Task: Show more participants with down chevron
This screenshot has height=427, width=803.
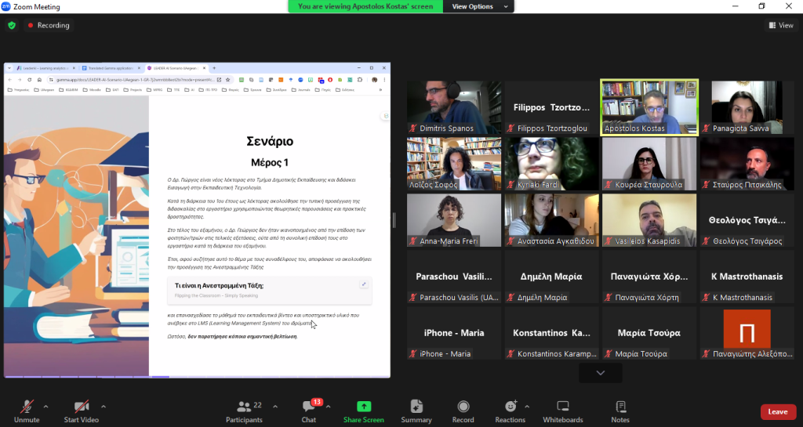Action: (x=600, y=373)
